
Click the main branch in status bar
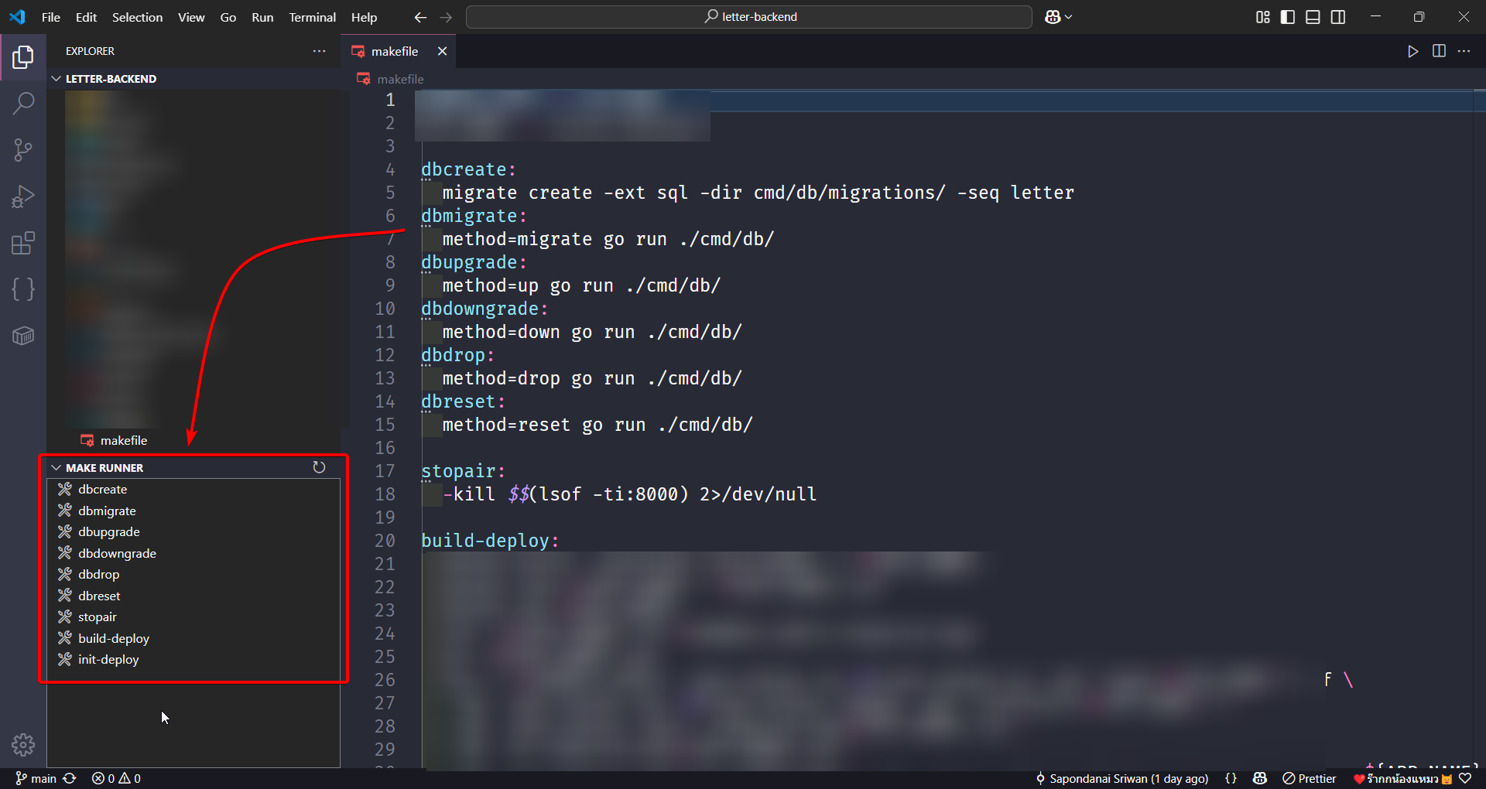(x=36, y=778)
